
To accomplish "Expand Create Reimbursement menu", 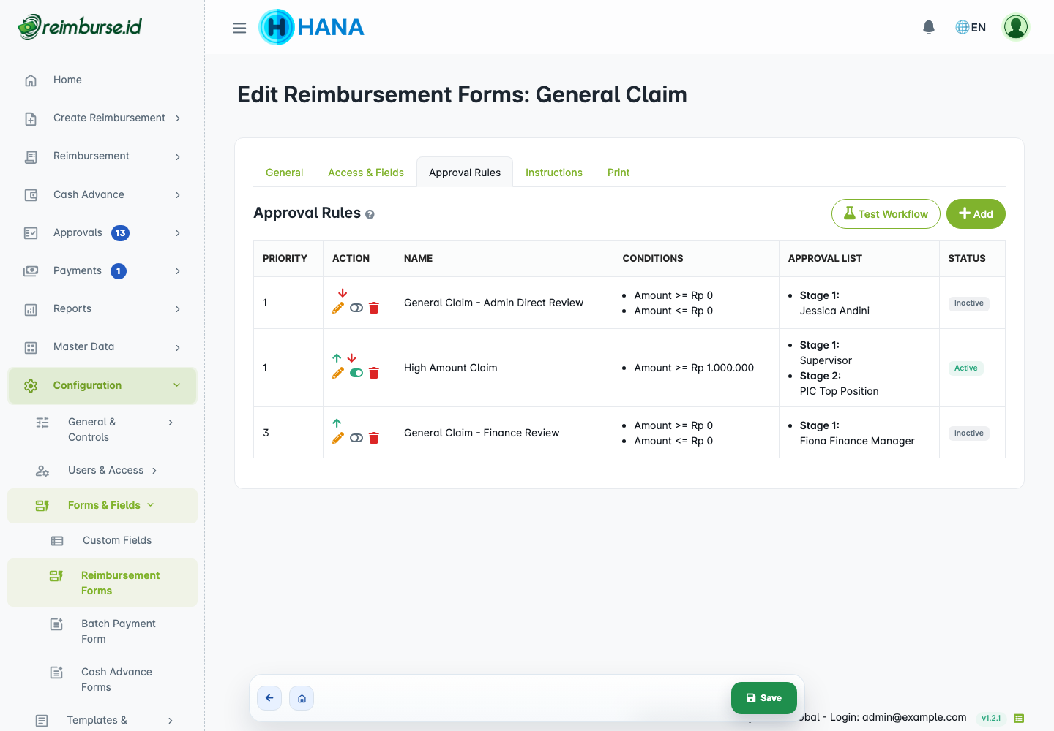I will coord(102,118).
